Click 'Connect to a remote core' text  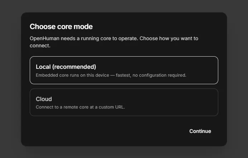pos(80,107)
